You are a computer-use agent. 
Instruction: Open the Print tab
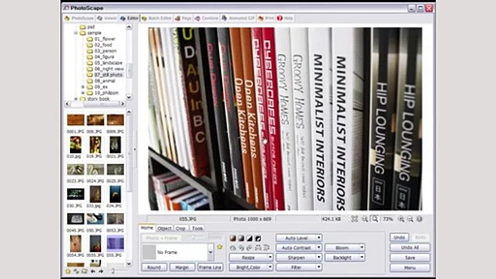(266, 18)
